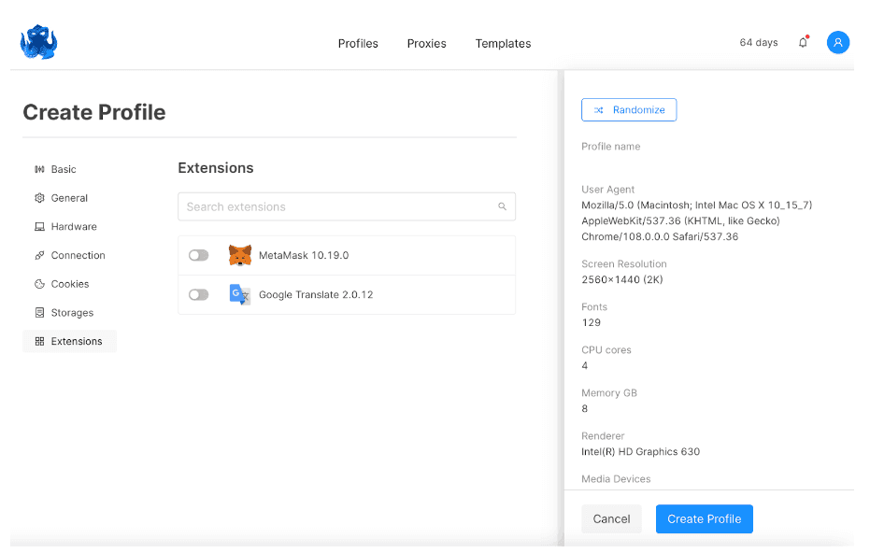Go to the Proxies page

pyautogui.click(x=426, y=44)
